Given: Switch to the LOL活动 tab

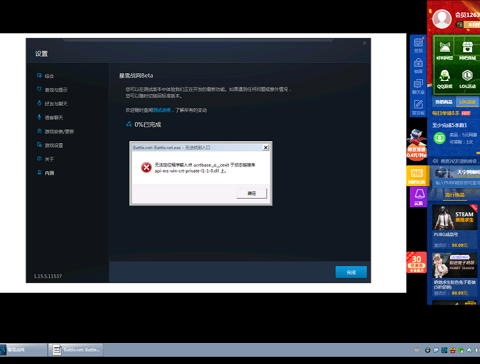Looking at the screenshot, I should (468, 102).
